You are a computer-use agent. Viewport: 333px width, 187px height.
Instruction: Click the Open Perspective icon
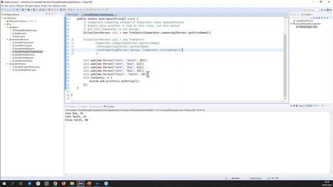[x=322, y=10]
